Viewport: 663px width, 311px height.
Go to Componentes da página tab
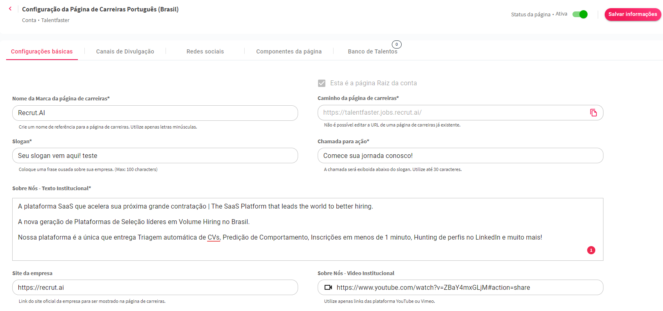click(289, 51)
